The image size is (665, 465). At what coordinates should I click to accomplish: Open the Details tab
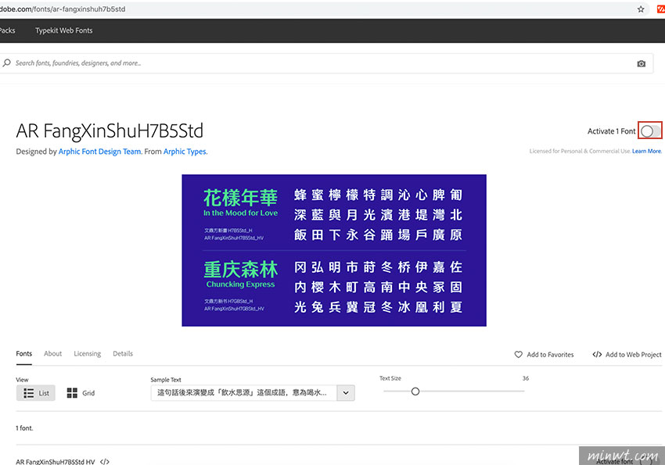[x=123, y=353]
